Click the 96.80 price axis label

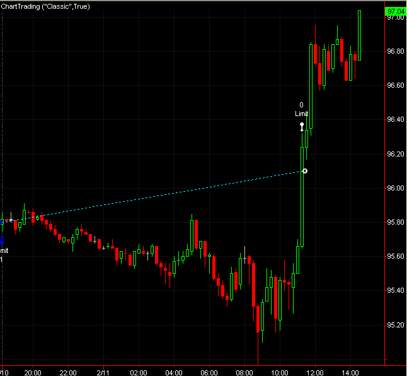coord(396,51)
